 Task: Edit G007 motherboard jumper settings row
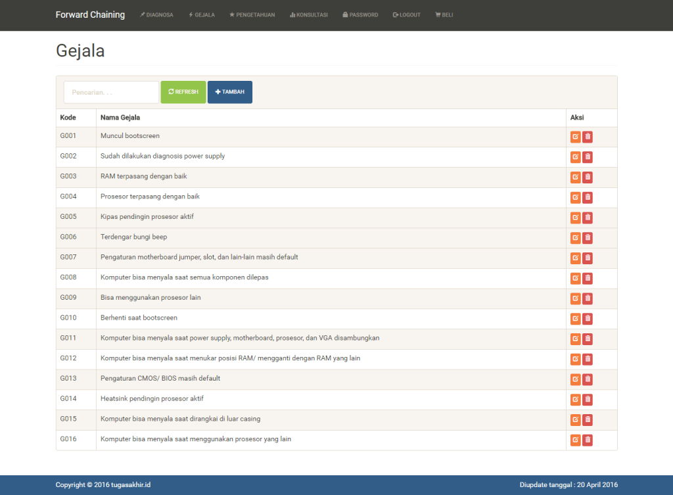[575, 258]
